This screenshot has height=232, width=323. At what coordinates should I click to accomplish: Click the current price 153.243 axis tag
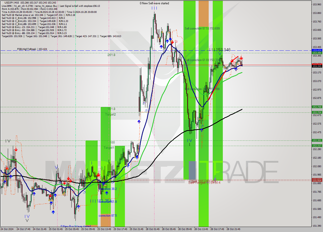pos(317,66)
